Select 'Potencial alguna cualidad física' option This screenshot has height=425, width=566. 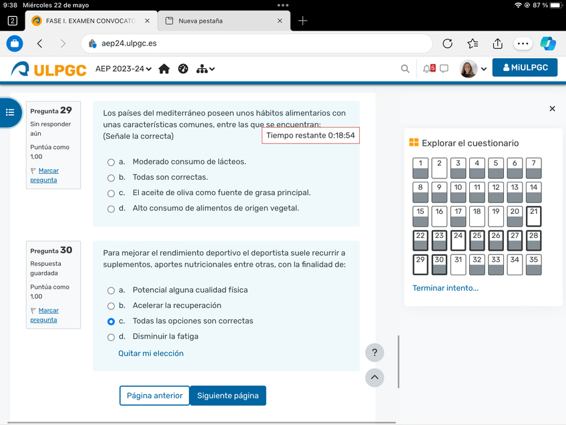111,291
